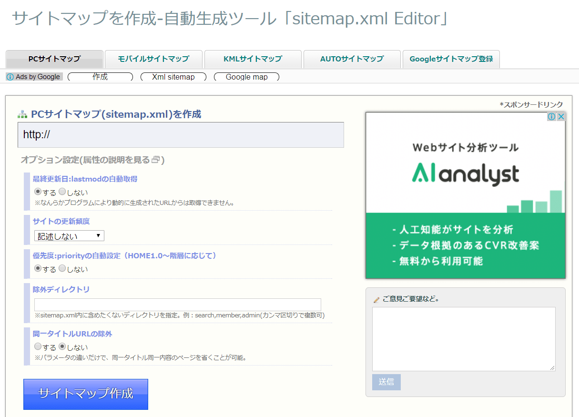
Task: Switch to the モバイルサイトマップ tab
Action: click(x=155, y=59)
